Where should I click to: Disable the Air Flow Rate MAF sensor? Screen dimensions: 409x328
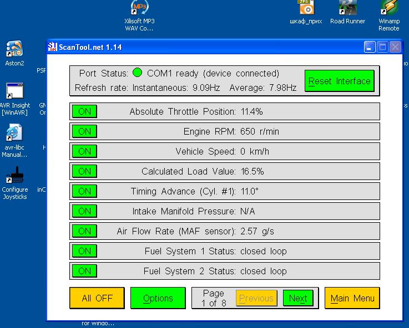point(84,231)
